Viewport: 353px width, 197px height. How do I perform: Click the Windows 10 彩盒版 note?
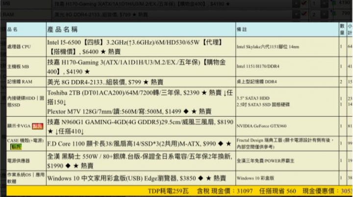point(255,178)
